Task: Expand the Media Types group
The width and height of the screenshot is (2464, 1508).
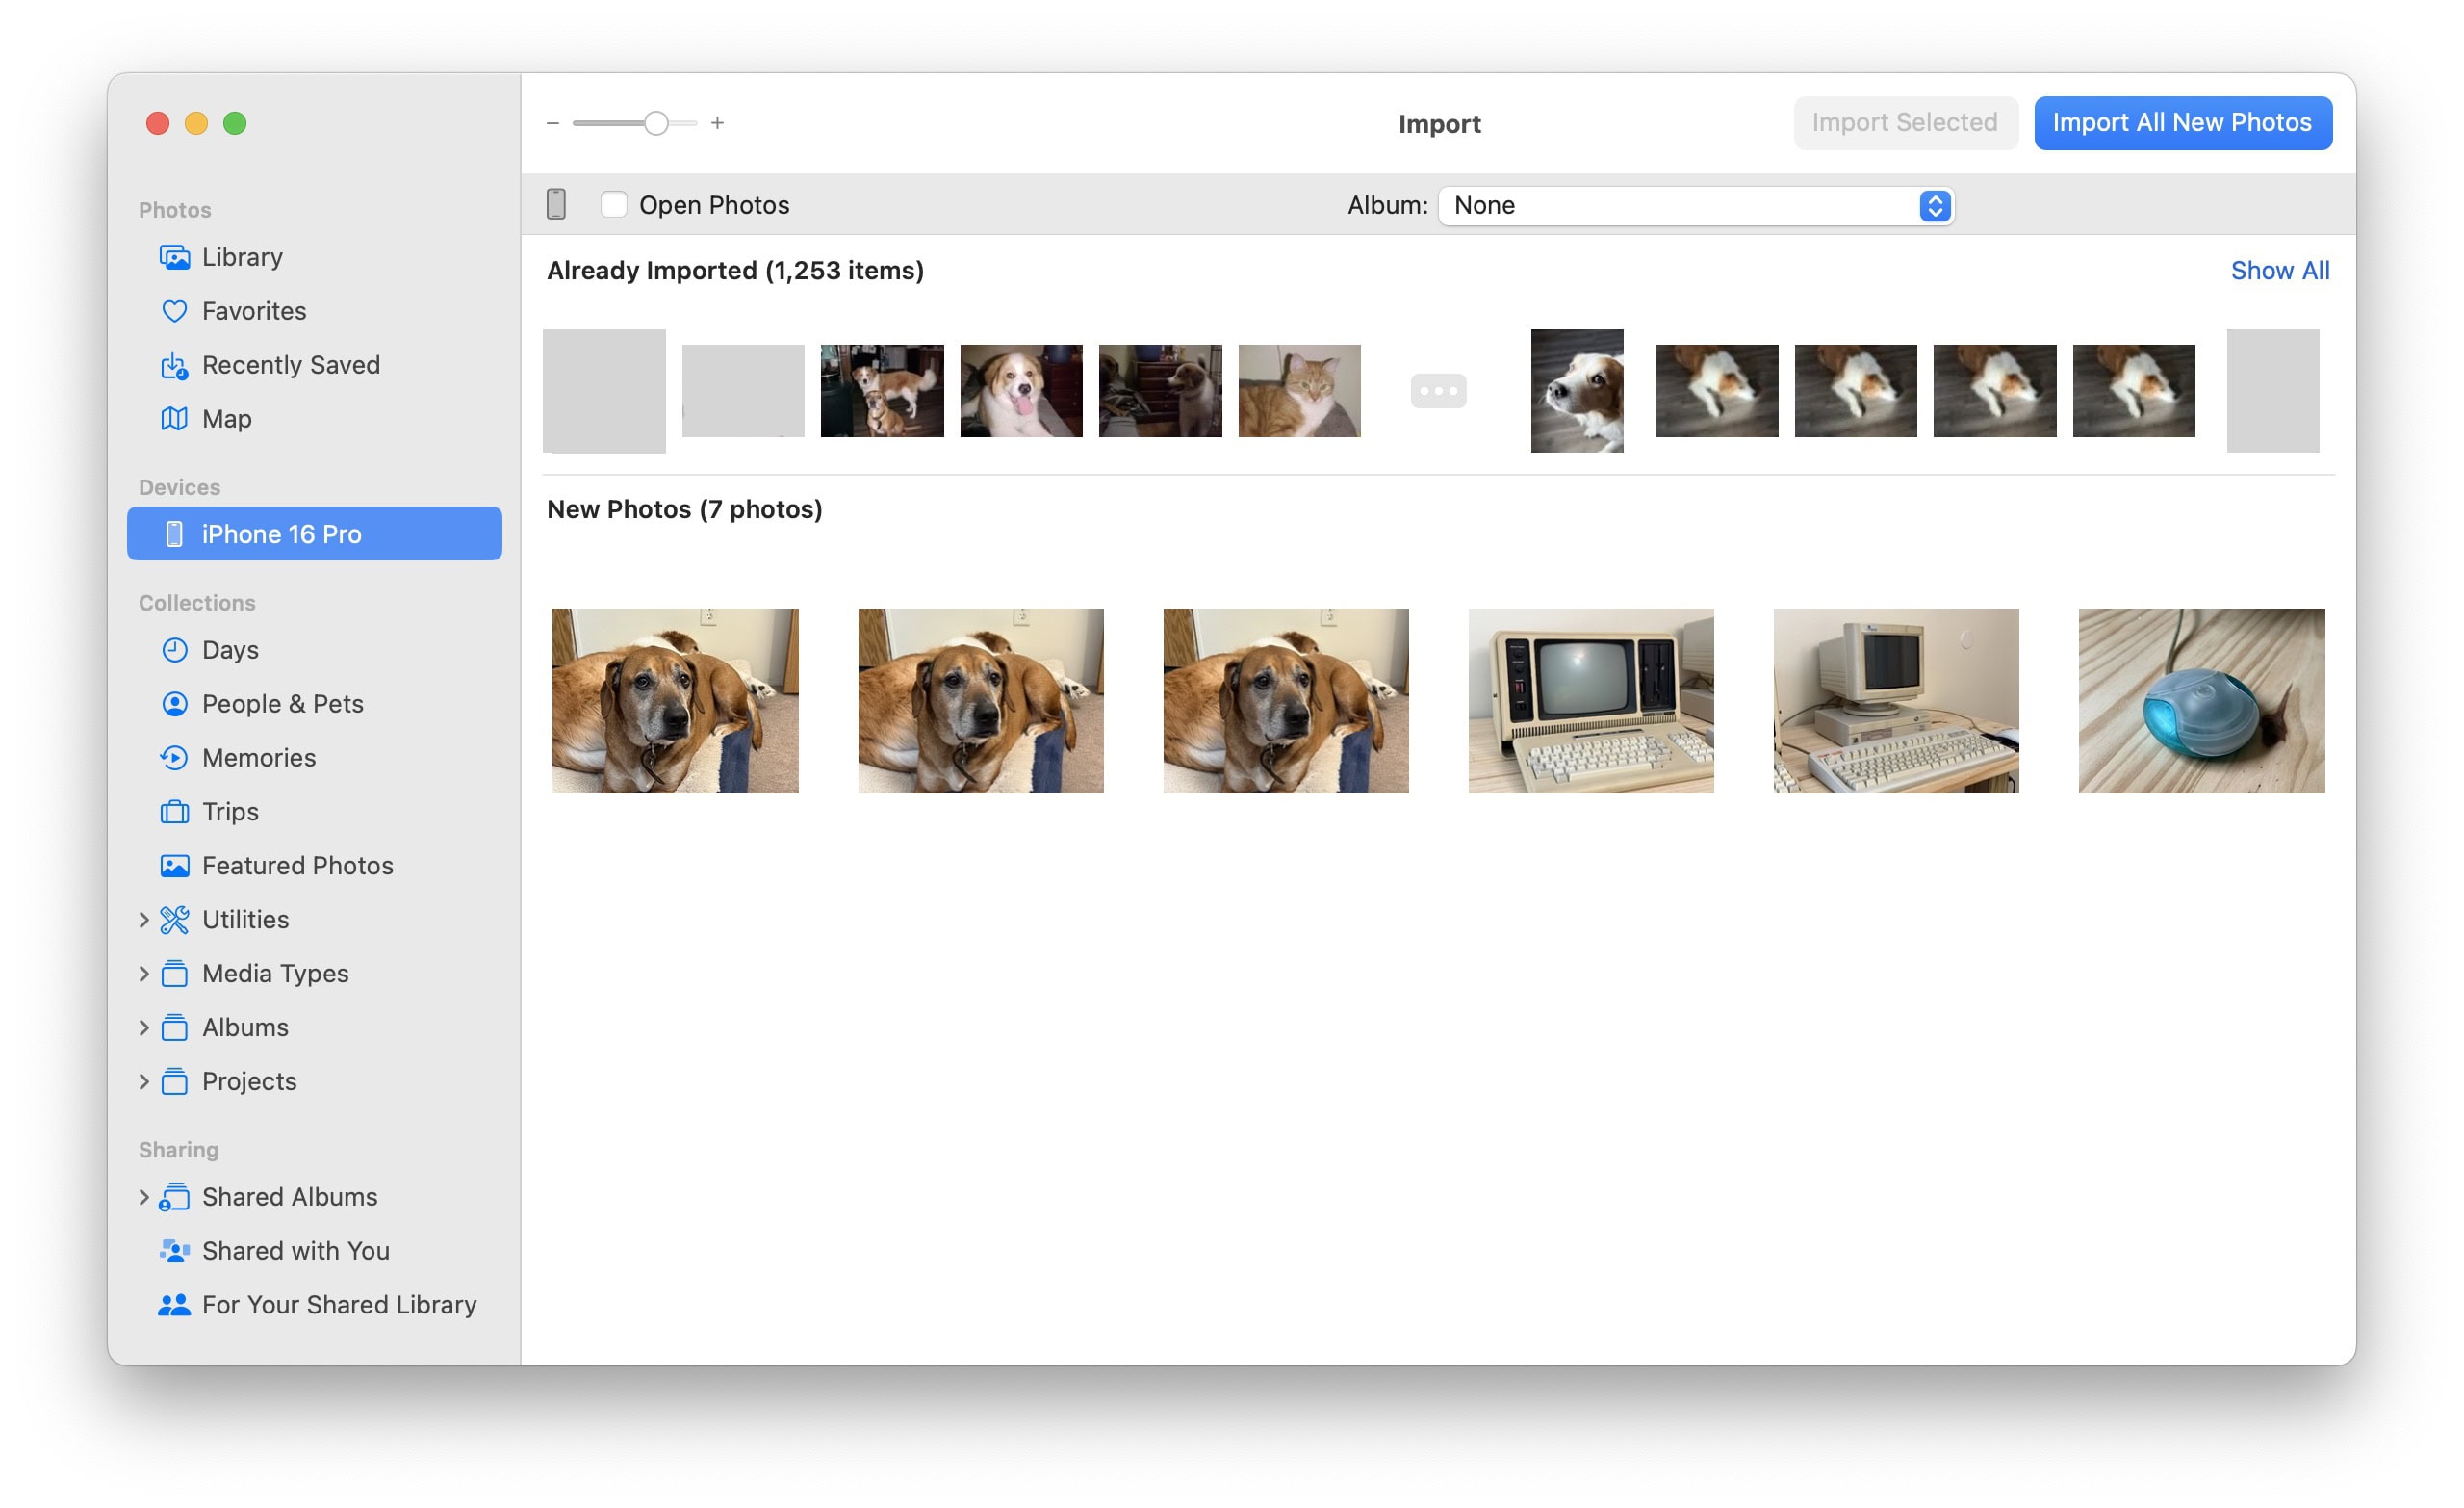Action: (143, 975)
